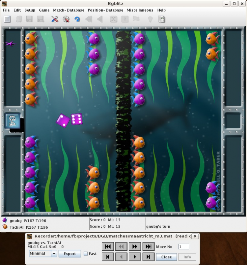Skip to the last move in recorder
Image resolution: width=247 pixels, height=265 pixels.
tap(148, 246)
